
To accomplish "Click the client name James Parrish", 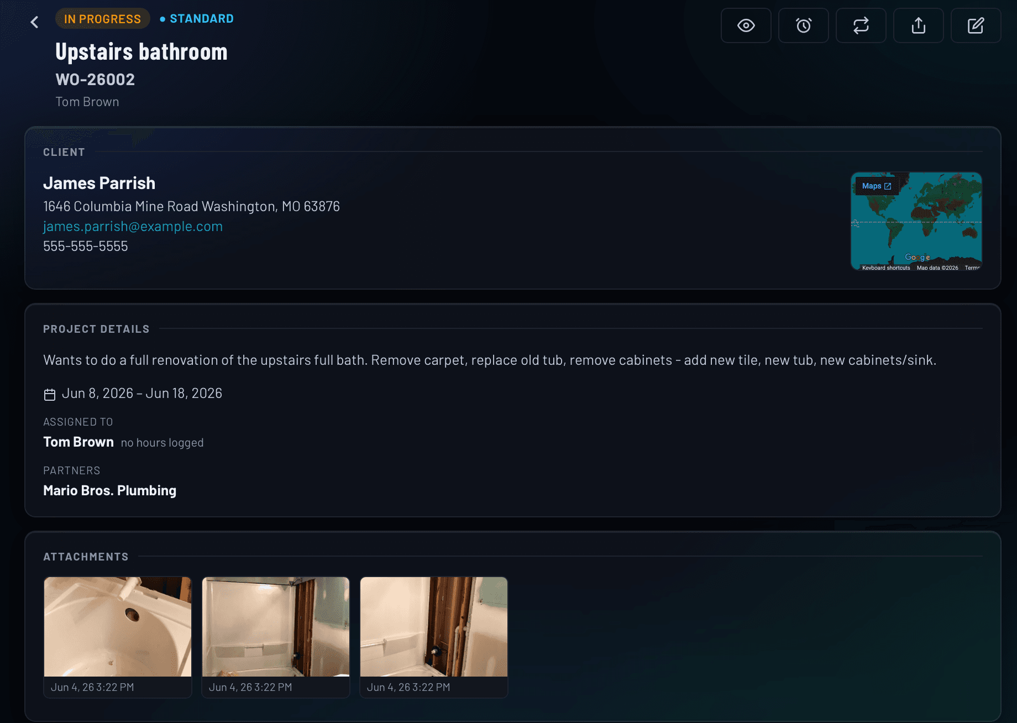I will tap(99, 183).
